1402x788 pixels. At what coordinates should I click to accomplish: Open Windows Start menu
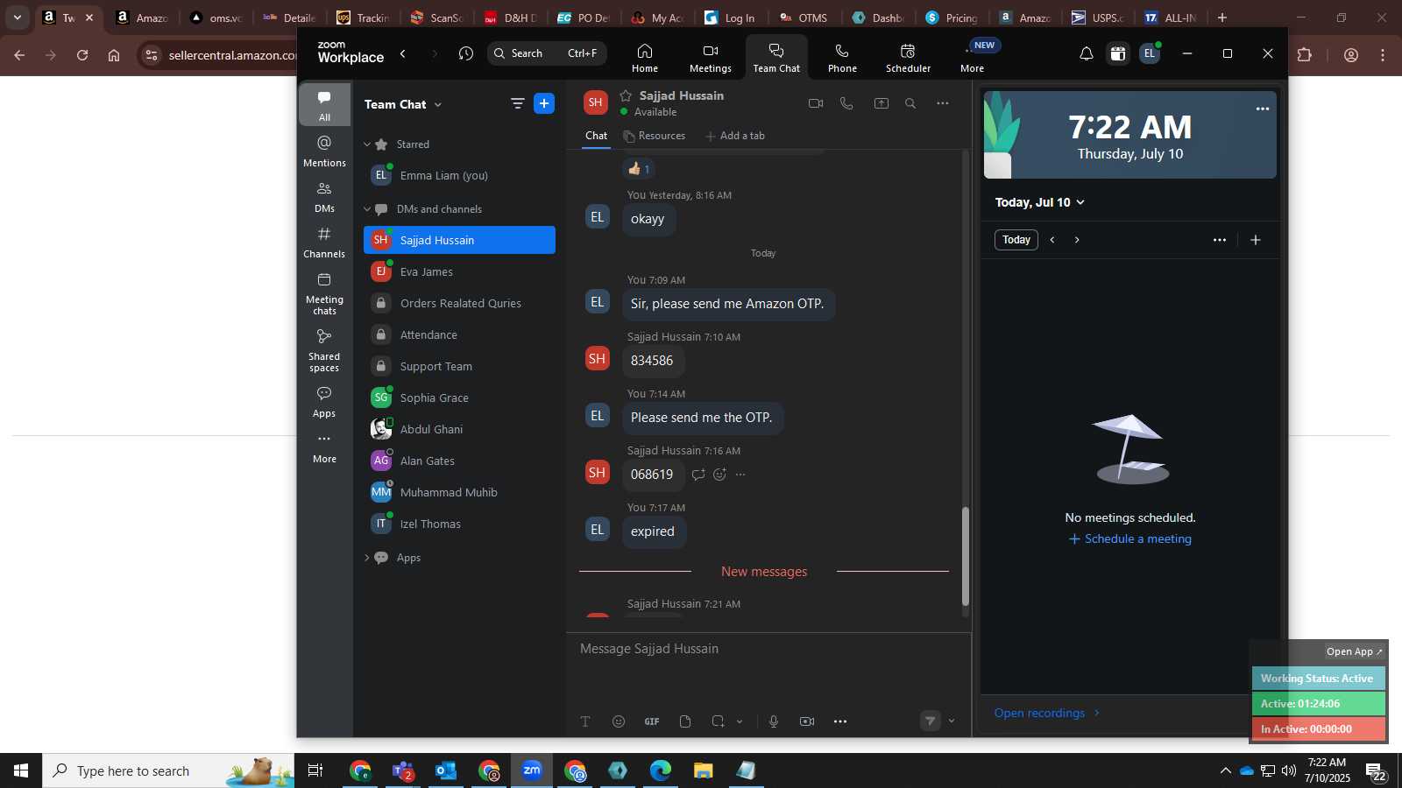(x=21, y=770)
